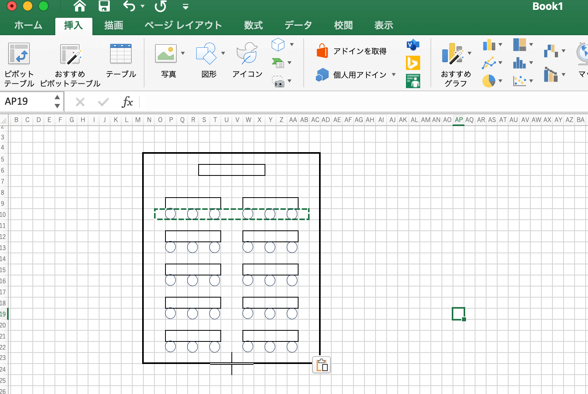The width and height of the screenshot is (588, 394).
Task: Select row header 10
Action: click(x=4, y=215)
